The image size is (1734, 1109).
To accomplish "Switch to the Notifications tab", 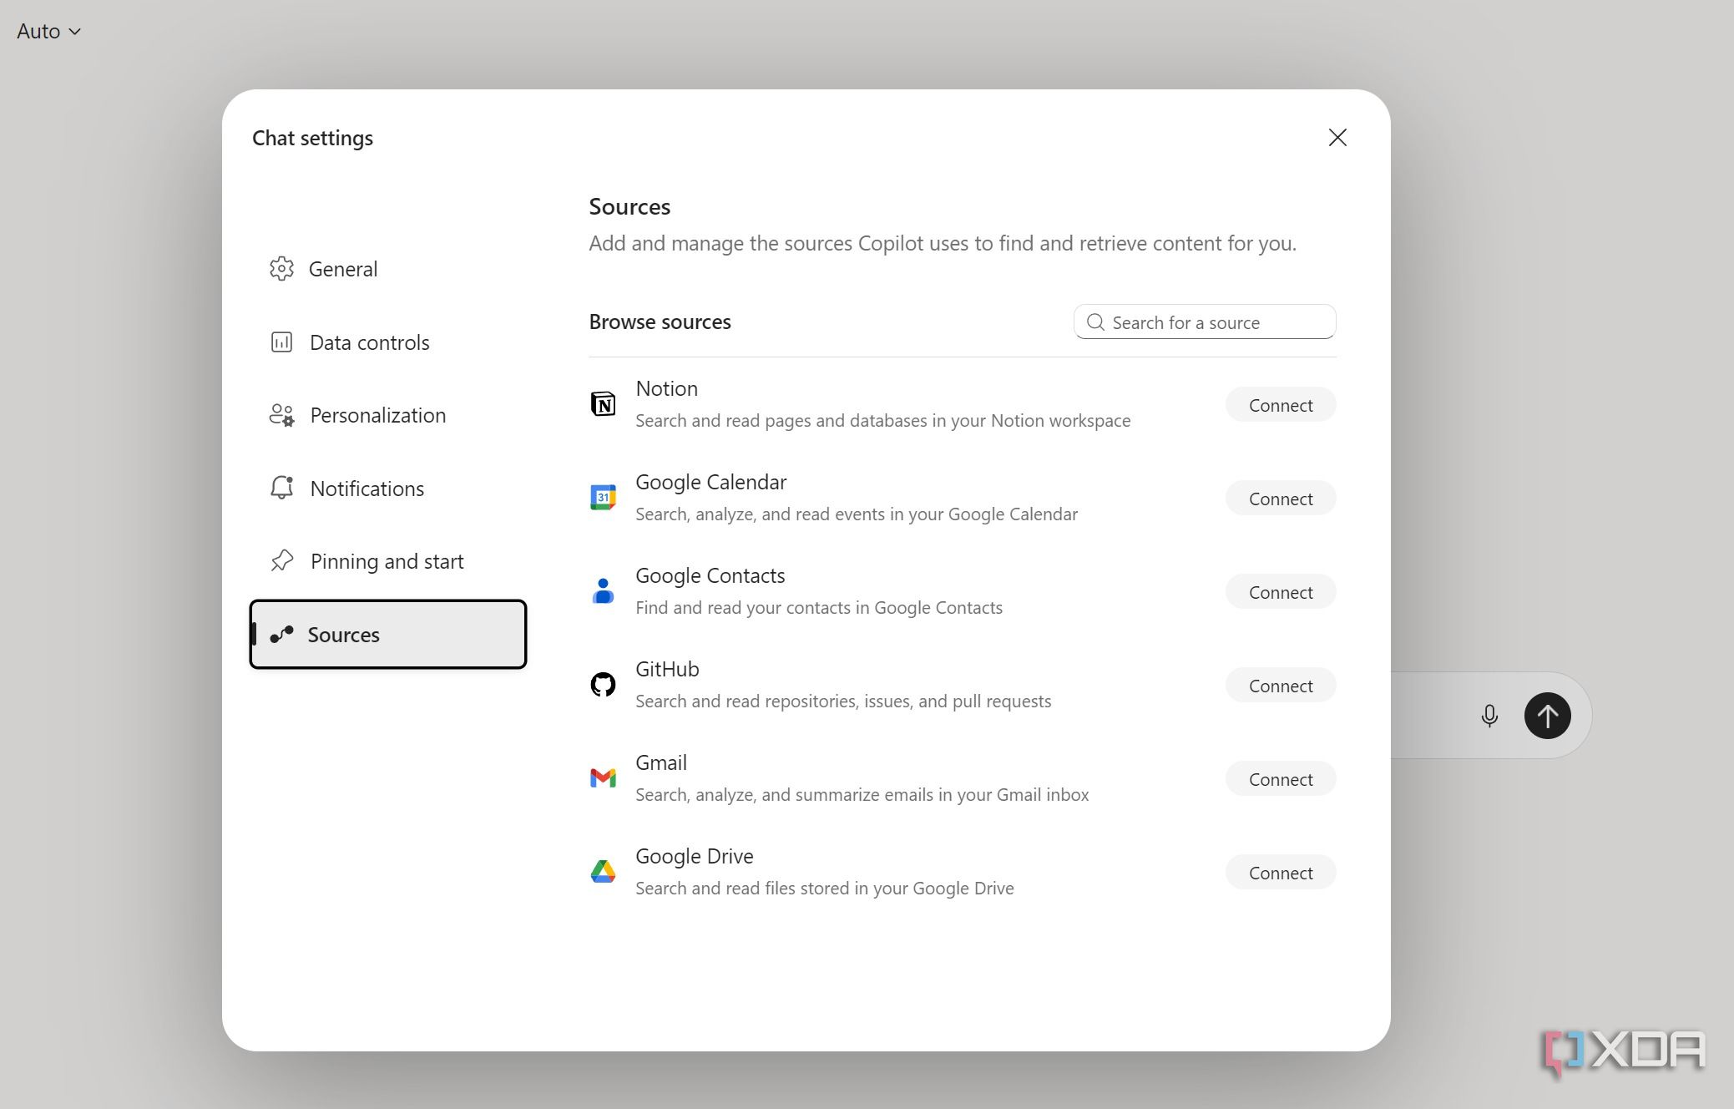I will (388, 489).
